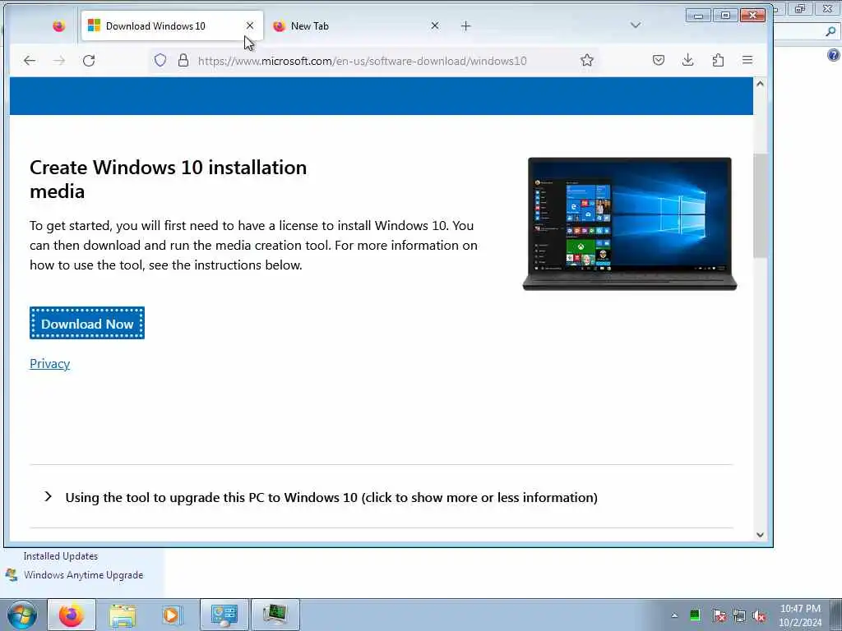Click the network tray icon

[x=739, y=615]
